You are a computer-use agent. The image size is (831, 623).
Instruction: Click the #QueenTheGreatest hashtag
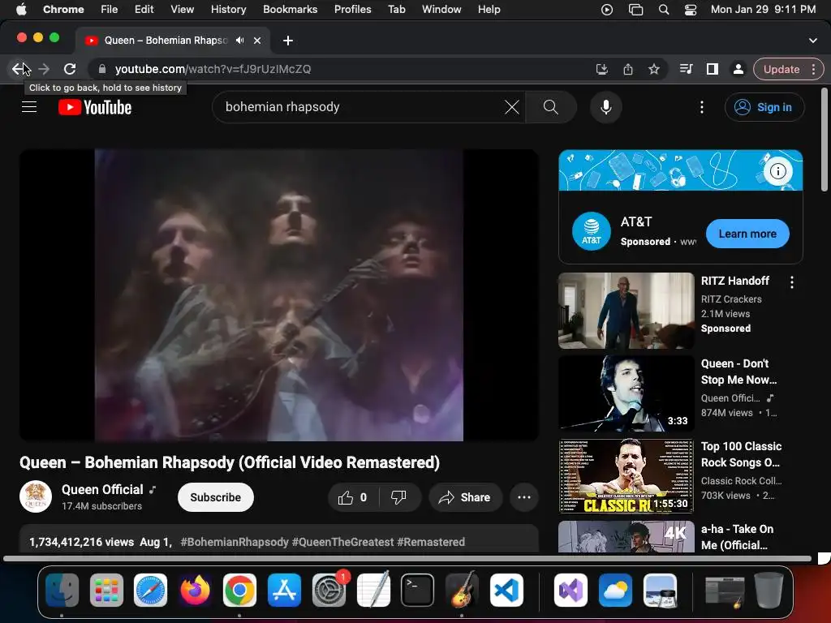coord(343,542)
